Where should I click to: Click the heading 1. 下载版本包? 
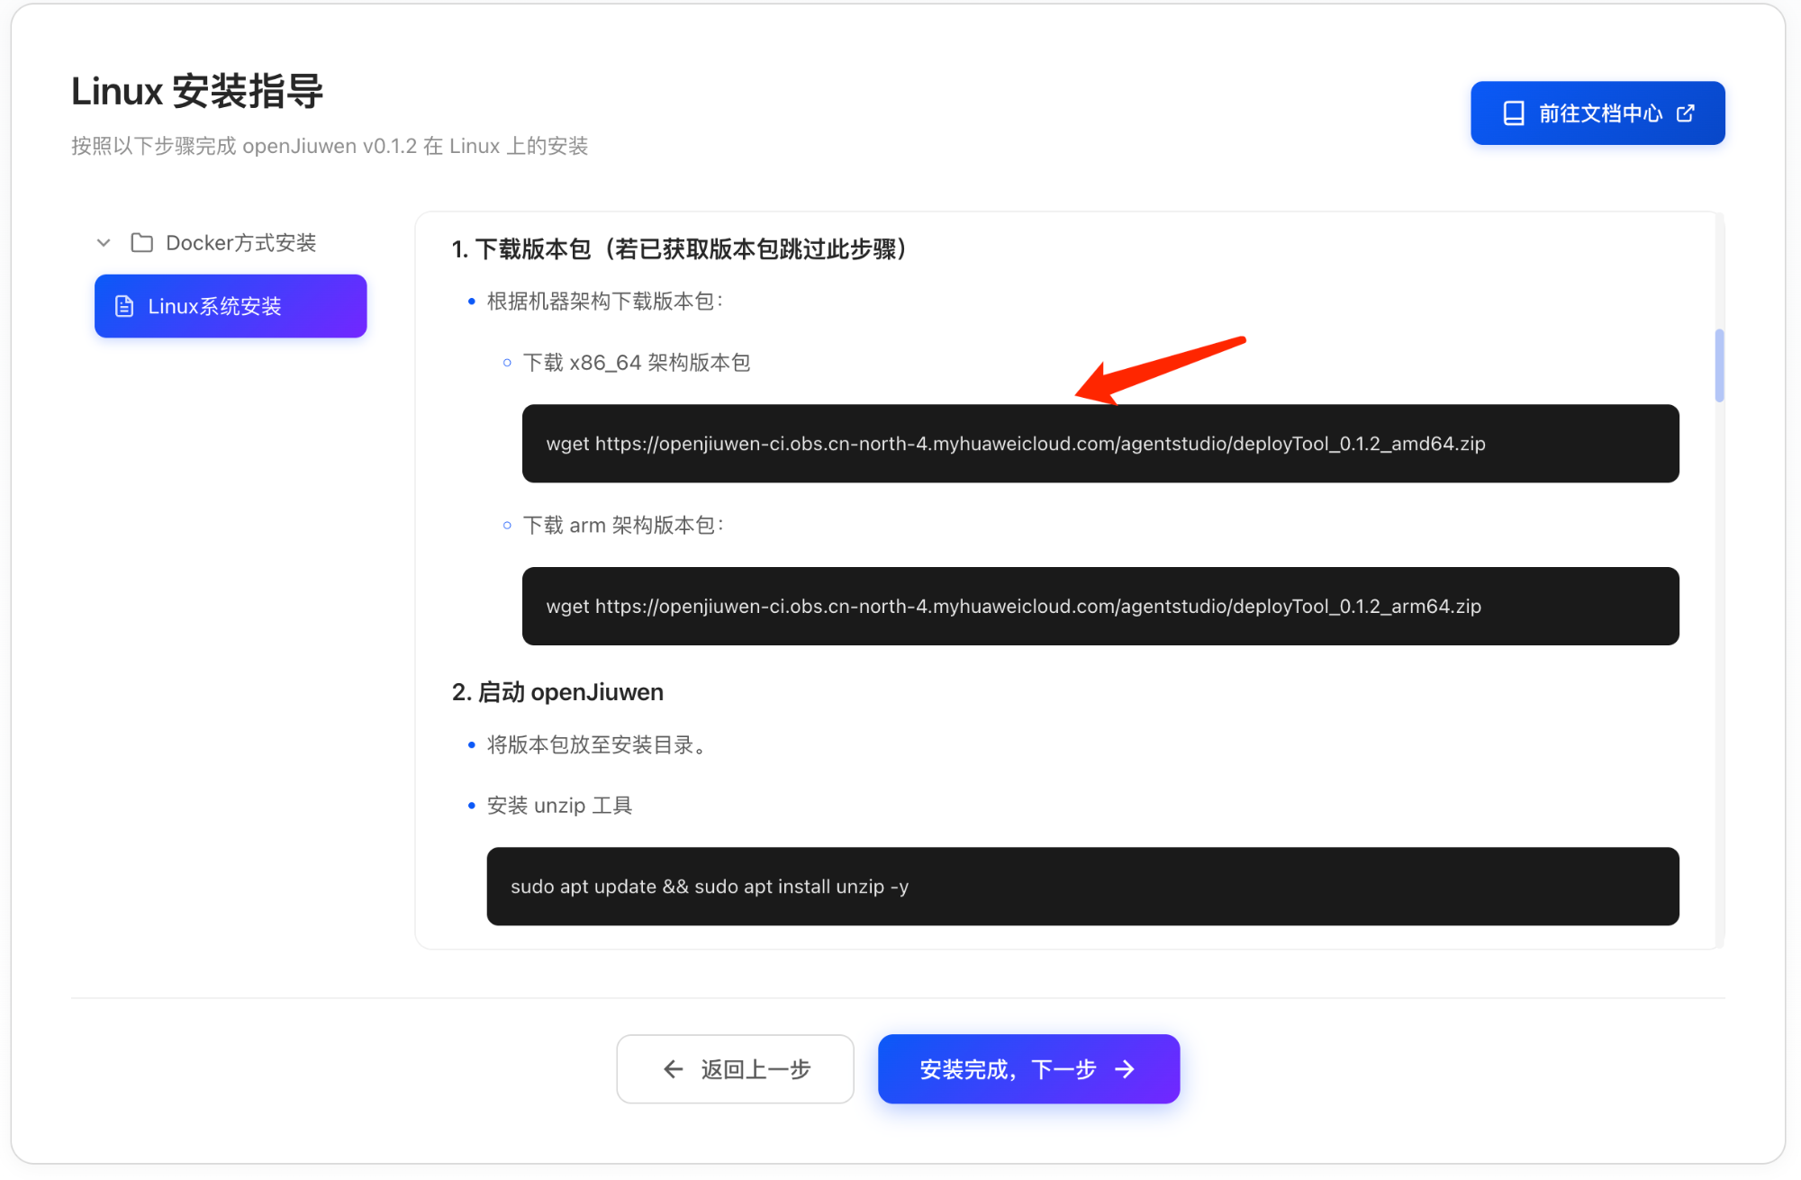tap(679, 249)
